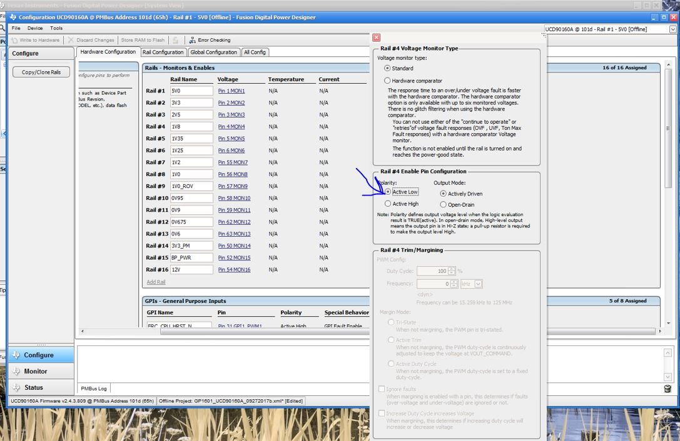The image size is (680, 441).
Task: Open the Tools menu
Action: click(x=56, y=28)
